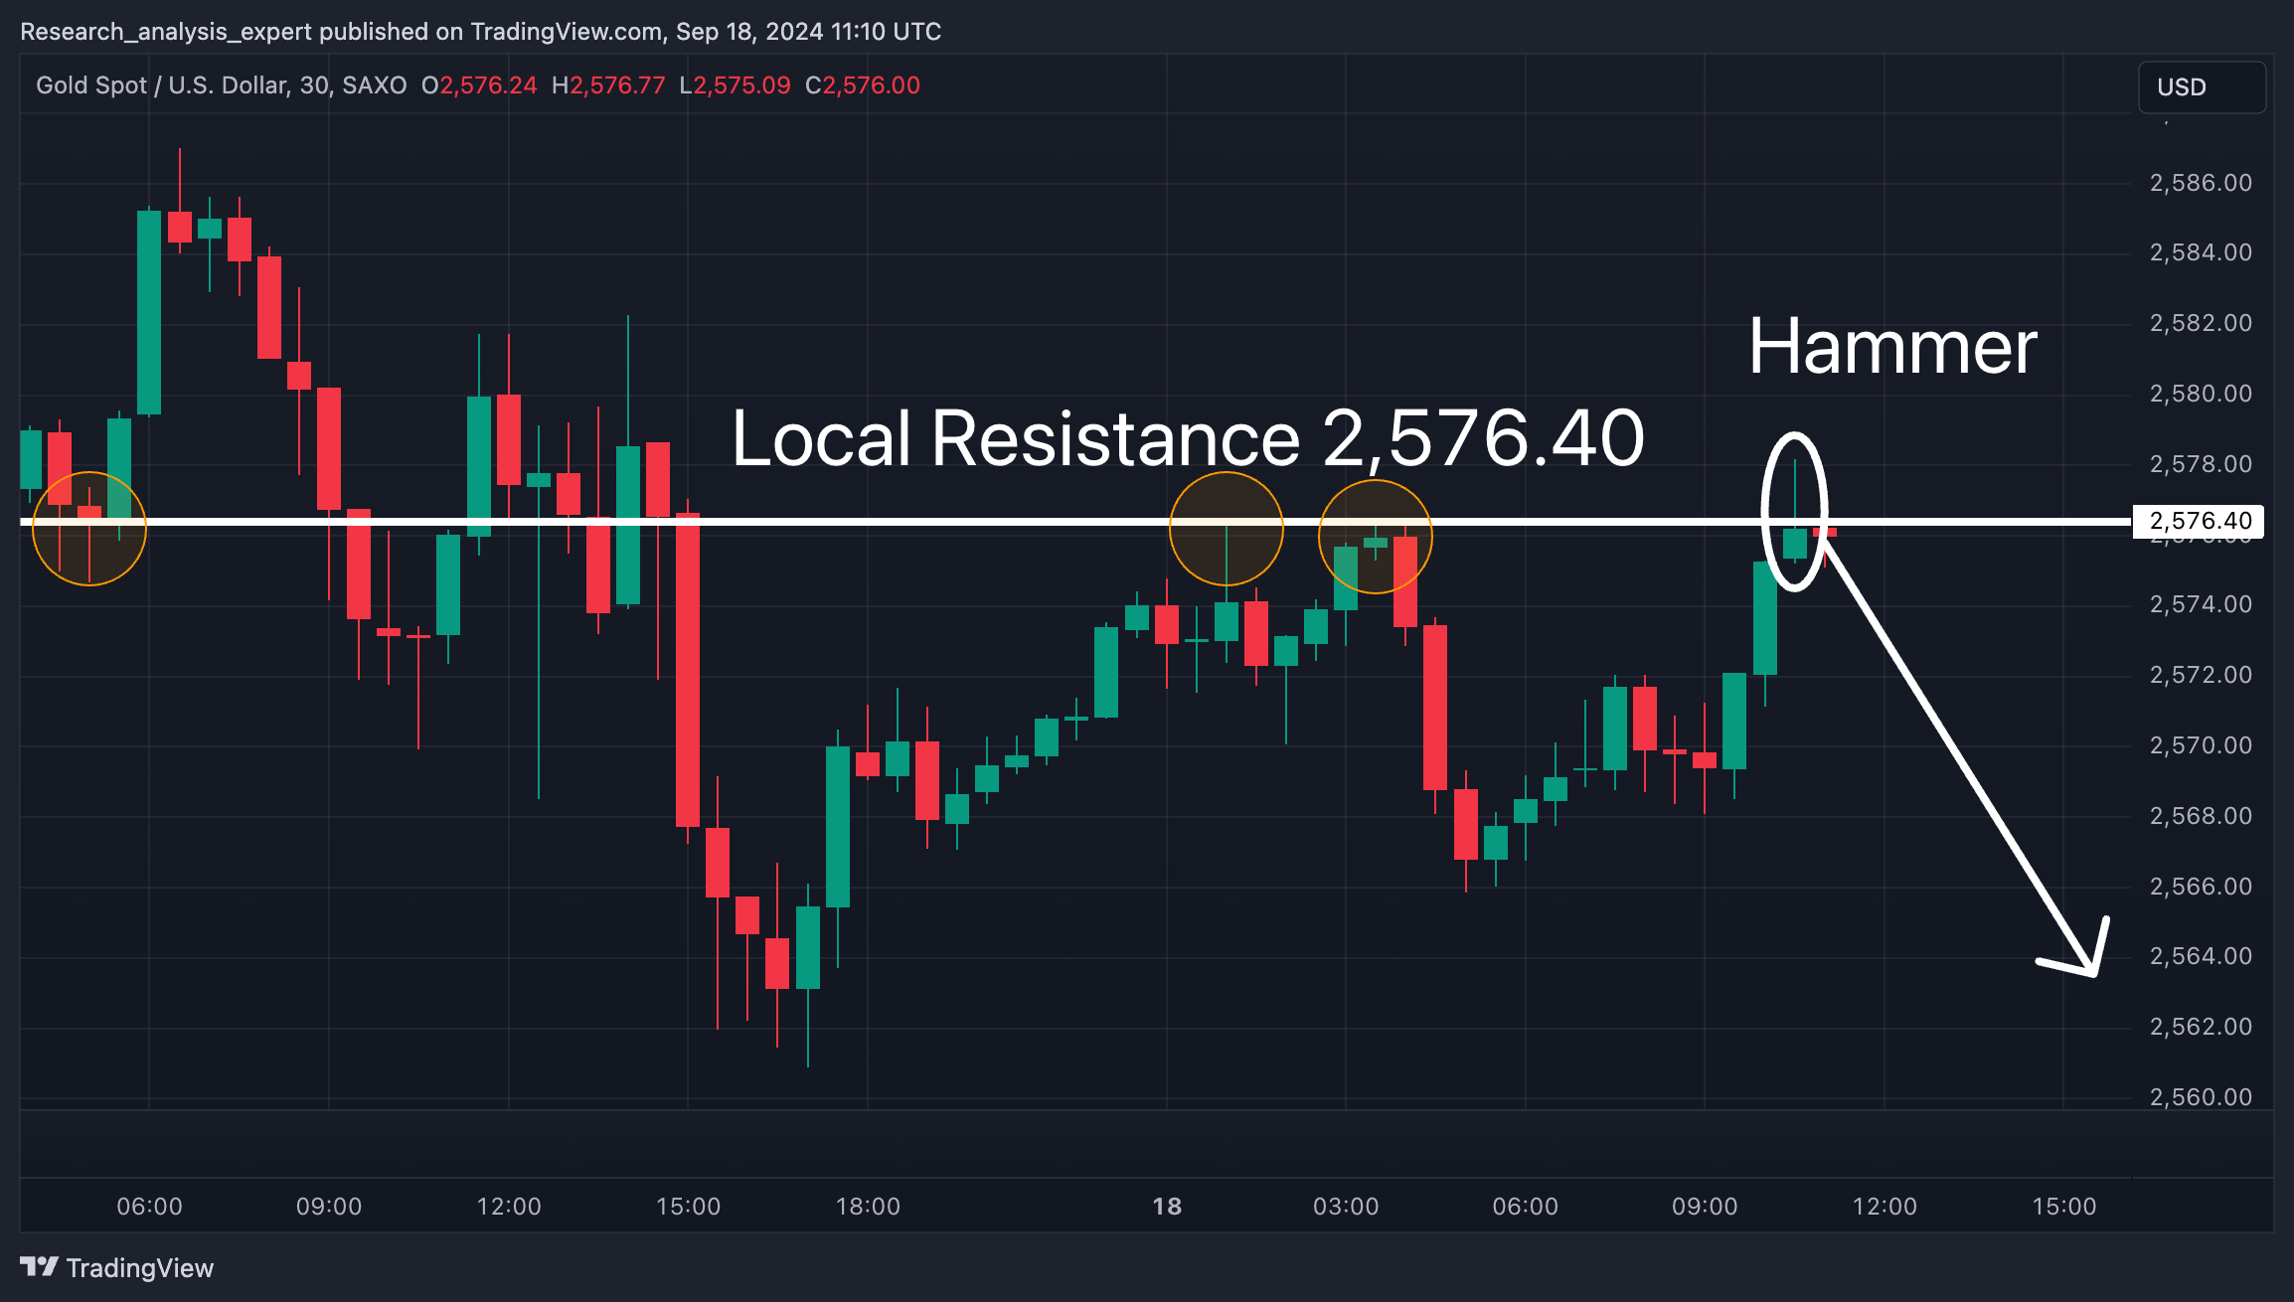Click the TradingView wordmark text

140,1268
